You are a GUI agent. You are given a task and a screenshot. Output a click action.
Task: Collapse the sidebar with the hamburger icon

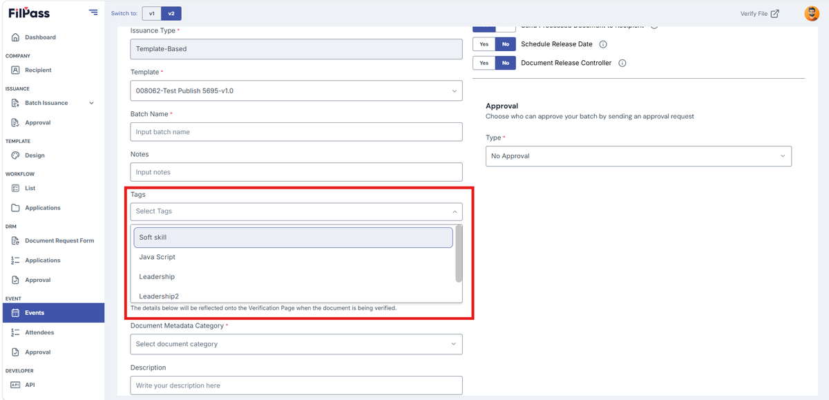(x=93, y=13)
